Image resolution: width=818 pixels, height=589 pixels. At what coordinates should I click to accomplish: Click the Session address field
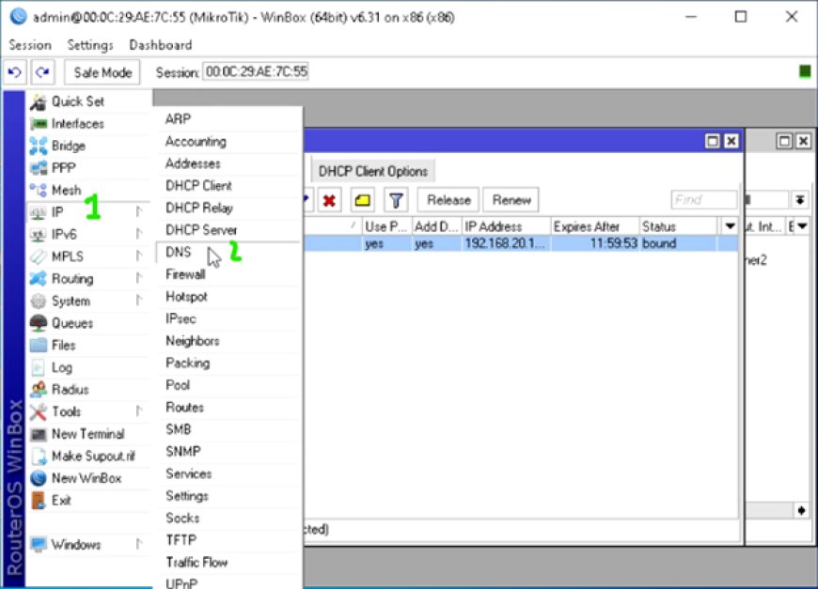coord(256,71)
